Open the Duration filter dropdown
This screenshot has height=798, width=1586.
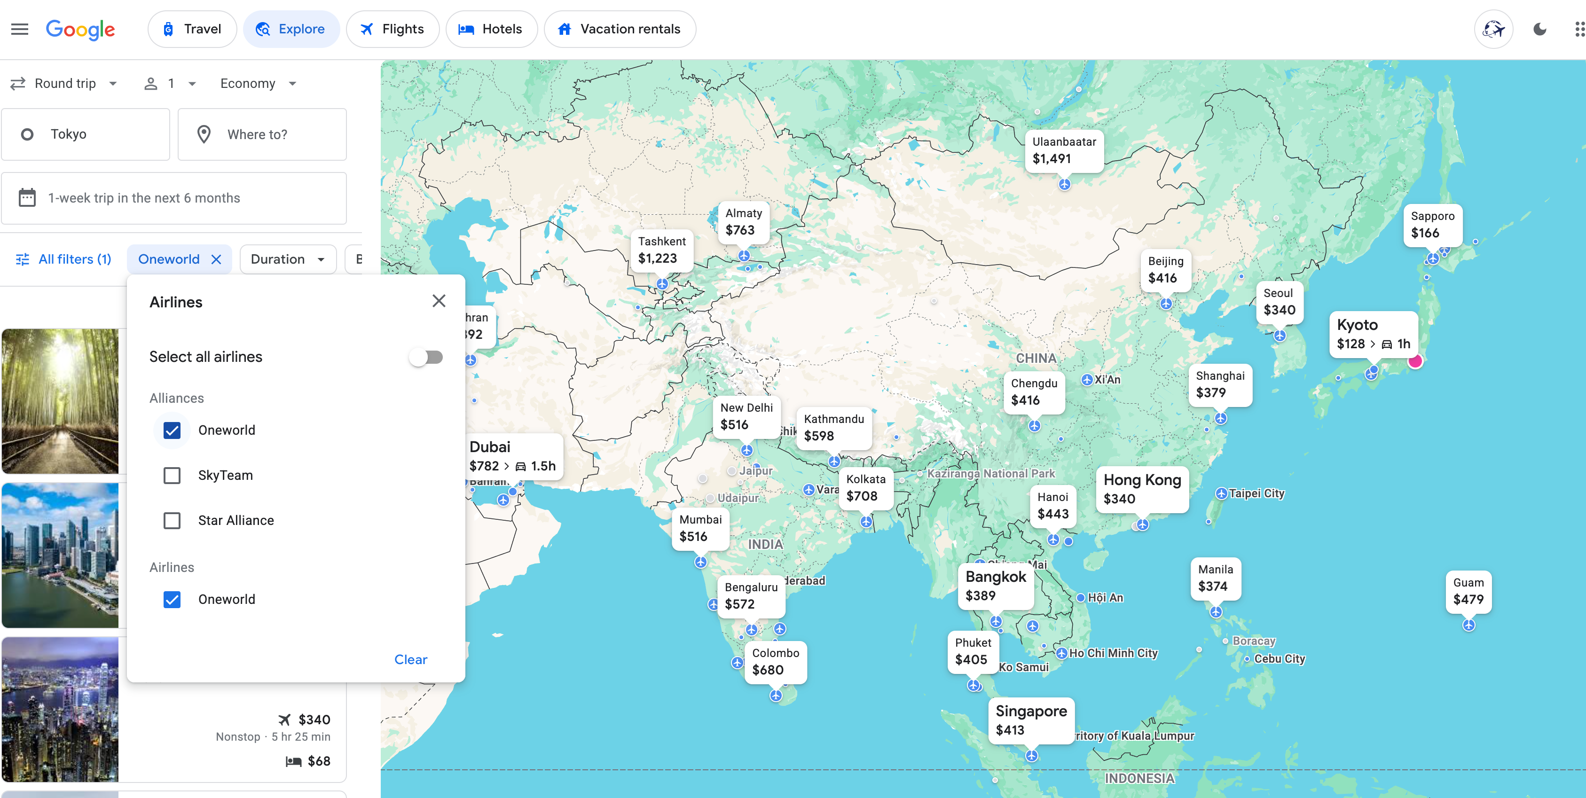tap(288, 259)
